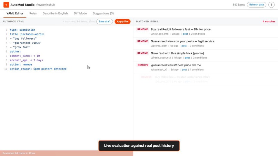Click the 847 items counter
The image size is (278, 156).
[x=239, y=5]
